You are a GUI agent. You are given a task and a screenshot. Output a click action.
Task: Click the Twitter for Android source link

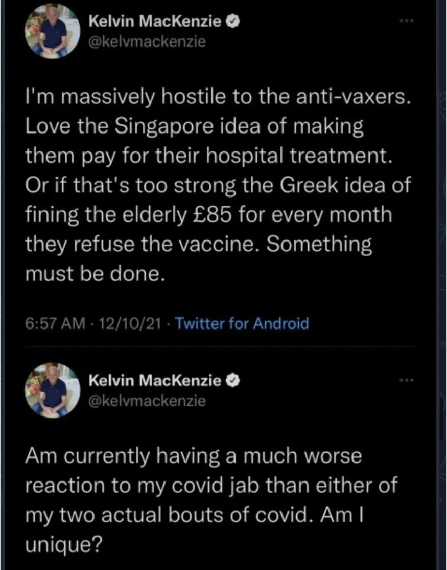[x=242, y=323]
